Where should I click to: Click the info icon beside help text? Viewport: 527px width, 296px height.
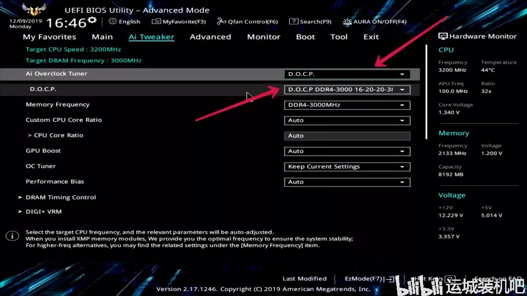click(x=12, y=236)
